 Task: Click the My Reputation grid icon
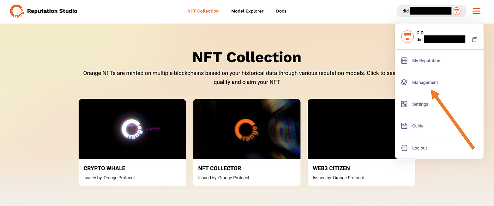pyautogui.click(x=404, y=61)
